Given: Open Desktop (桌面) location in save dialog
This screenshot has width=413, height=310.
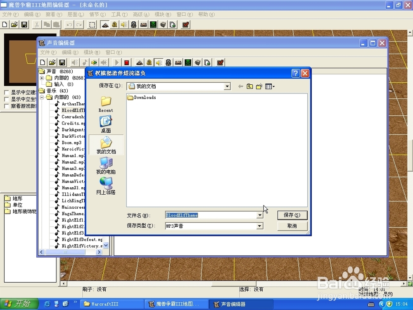Looking at the screenshot, I should point(106,124).
